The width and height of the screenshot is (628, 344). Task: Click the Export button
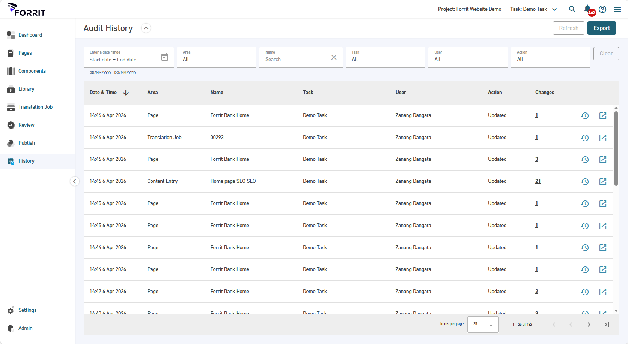[x=601, y=28]
